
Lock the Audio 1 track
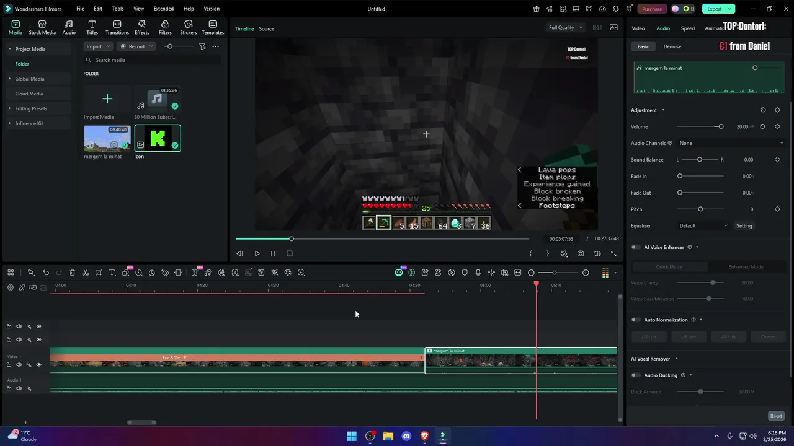[9, 388]
